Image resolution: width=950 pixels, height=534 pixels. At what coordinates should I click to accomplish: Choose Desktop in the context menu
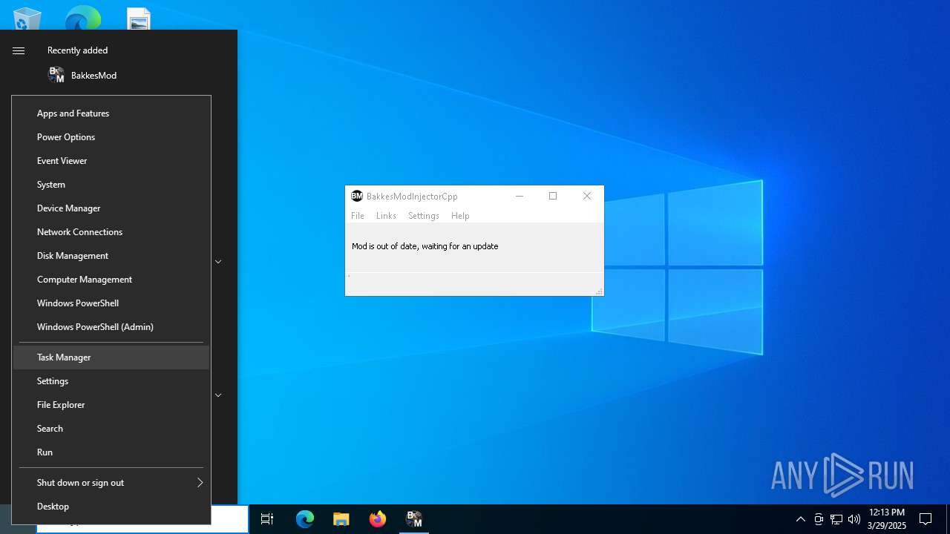[x=111, y=507]
